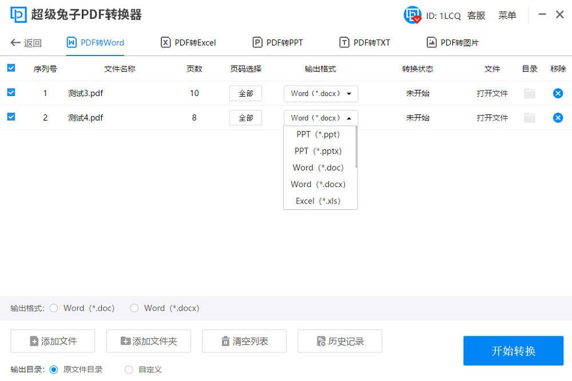Viewport: 572px width, 381px height.
Task: Select PPT (*.pptx) from the open dropdown
Action: [x=318, y=150]
